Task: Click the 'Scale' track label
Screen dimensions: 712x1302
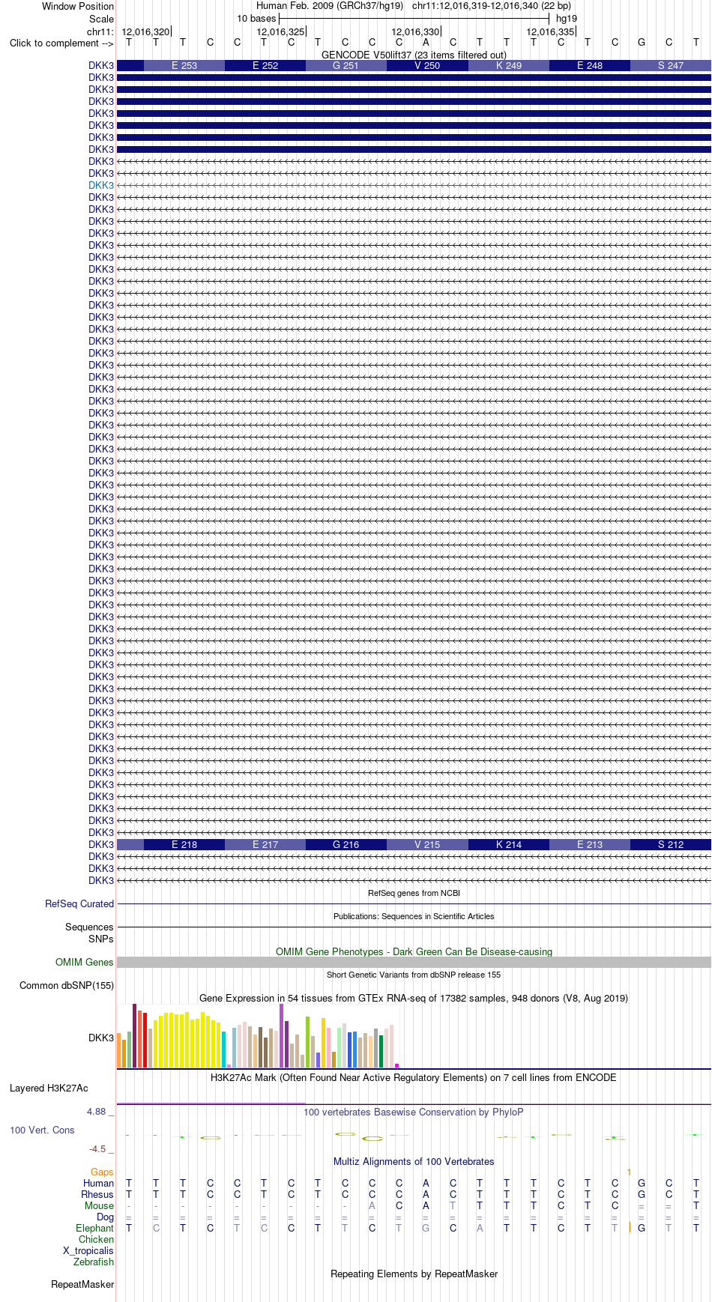Action: point(101,19)
